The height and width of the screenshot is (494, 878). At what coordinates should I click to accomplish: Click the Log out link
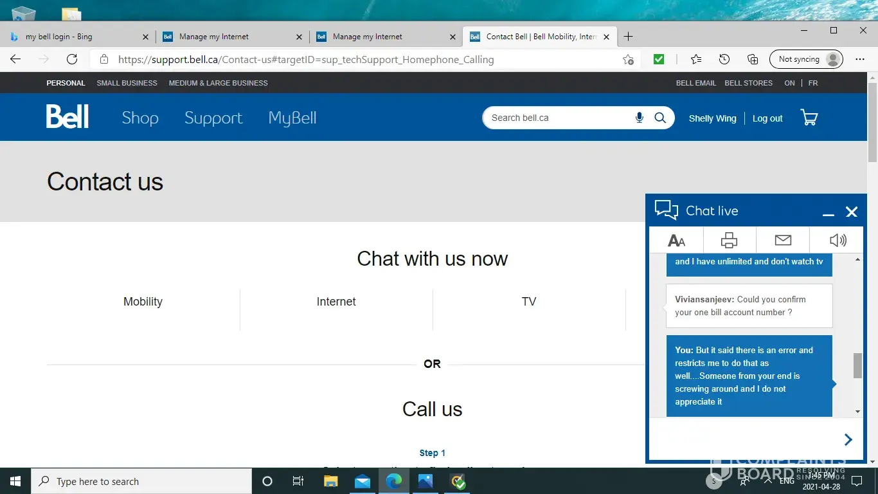click(x=767, y=118)
